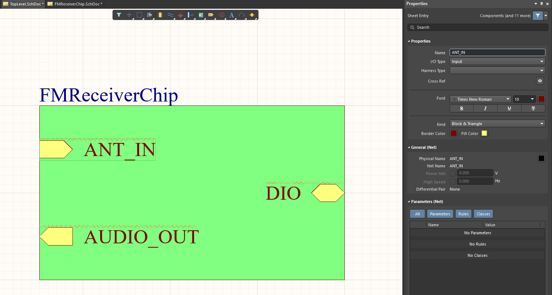Toggle Bold font style
The height and width of the screenshot is (295, 552).
462,108
